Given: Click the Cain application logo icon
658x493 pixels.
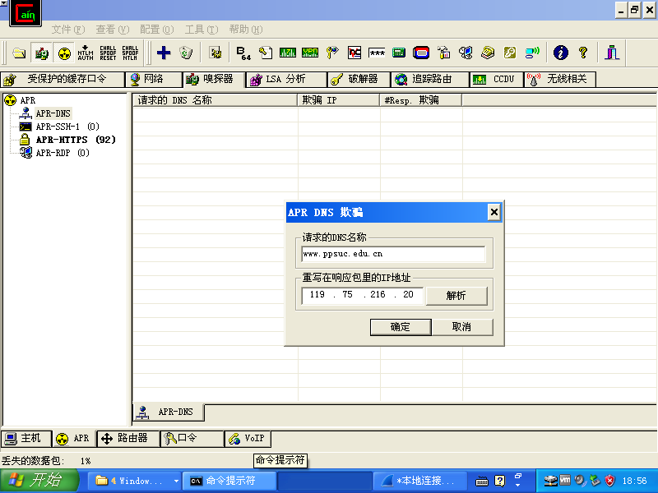Looking at the screenshot, I should tap(25, 13).
